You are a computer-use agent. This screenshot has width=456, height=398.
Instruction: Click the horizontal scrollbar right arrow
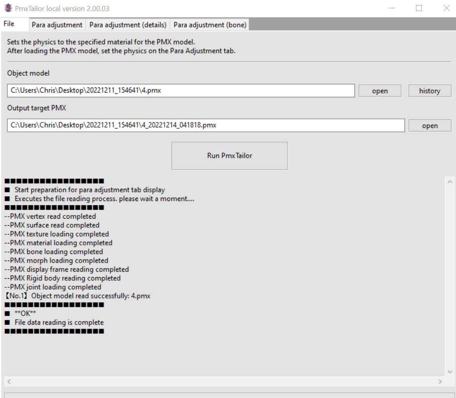coord(440,381)
